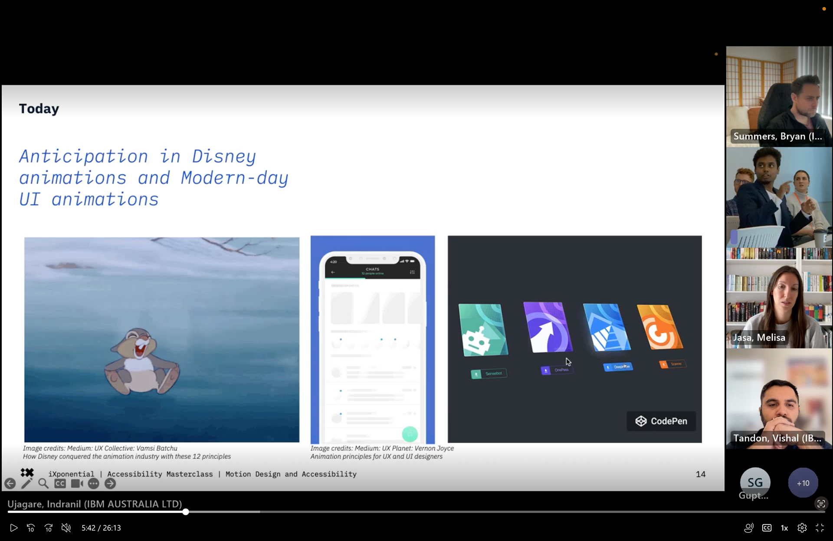Click 'Animation principles for UX and UI designers'
Screen dimensions: 833x541
[x=377, y=456]
